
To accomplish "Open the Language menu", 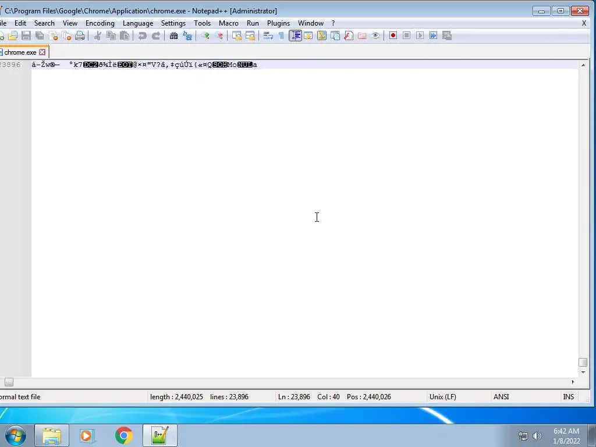I will [138, 23].
